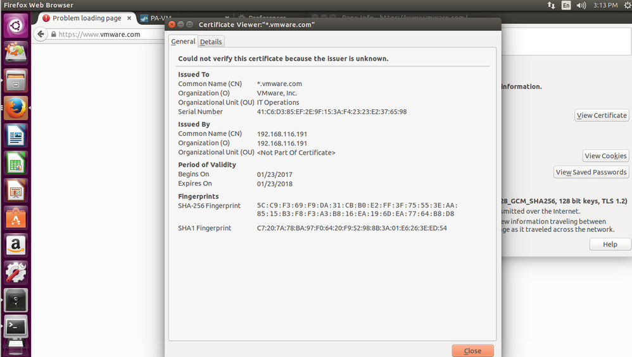Click the 'Issued To' section heading
Viewport: 632px width, 357px height.
tap(194, 75)
